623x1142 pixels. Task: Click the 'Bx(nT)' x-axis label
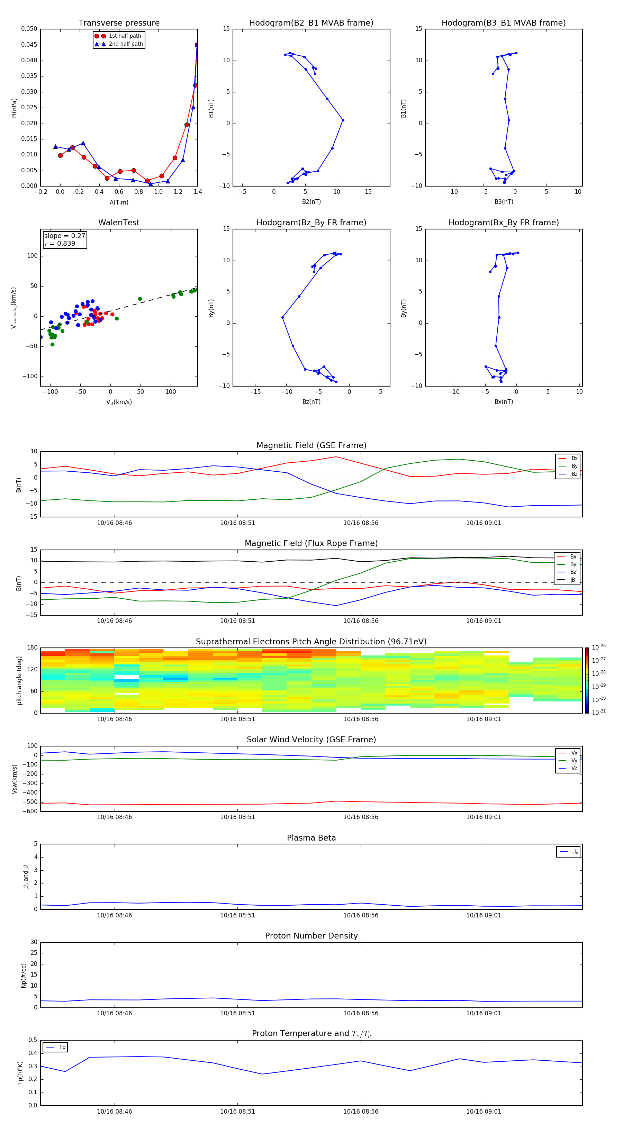[x=504, y=402]
